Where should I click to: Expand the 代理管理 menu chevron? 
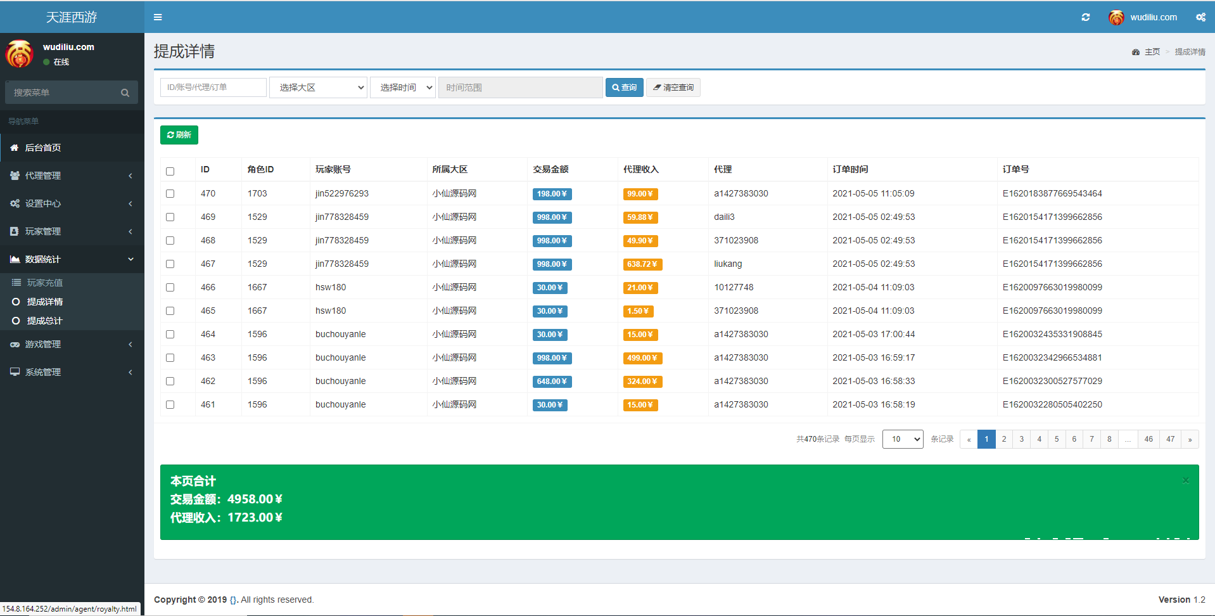point(130,176)
